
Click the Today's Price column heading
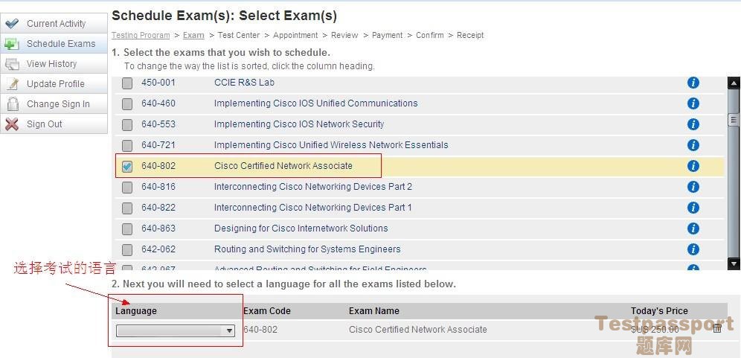click(x=659, y=310)
